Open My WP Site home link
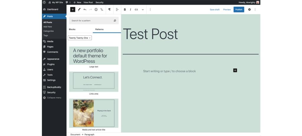The height and width of the screenshot is (136, 302). [56, 2]
